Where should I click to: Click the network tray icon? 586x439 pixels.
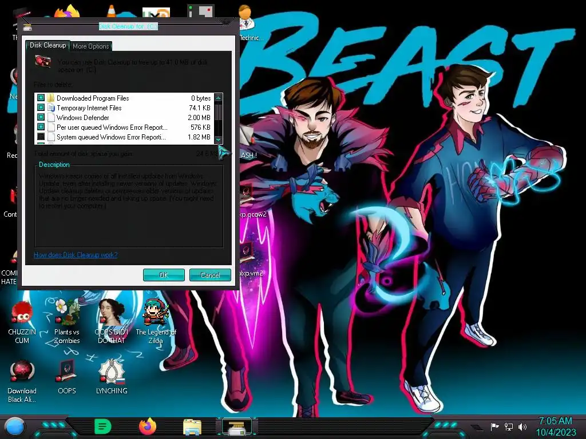click(509, 426)
